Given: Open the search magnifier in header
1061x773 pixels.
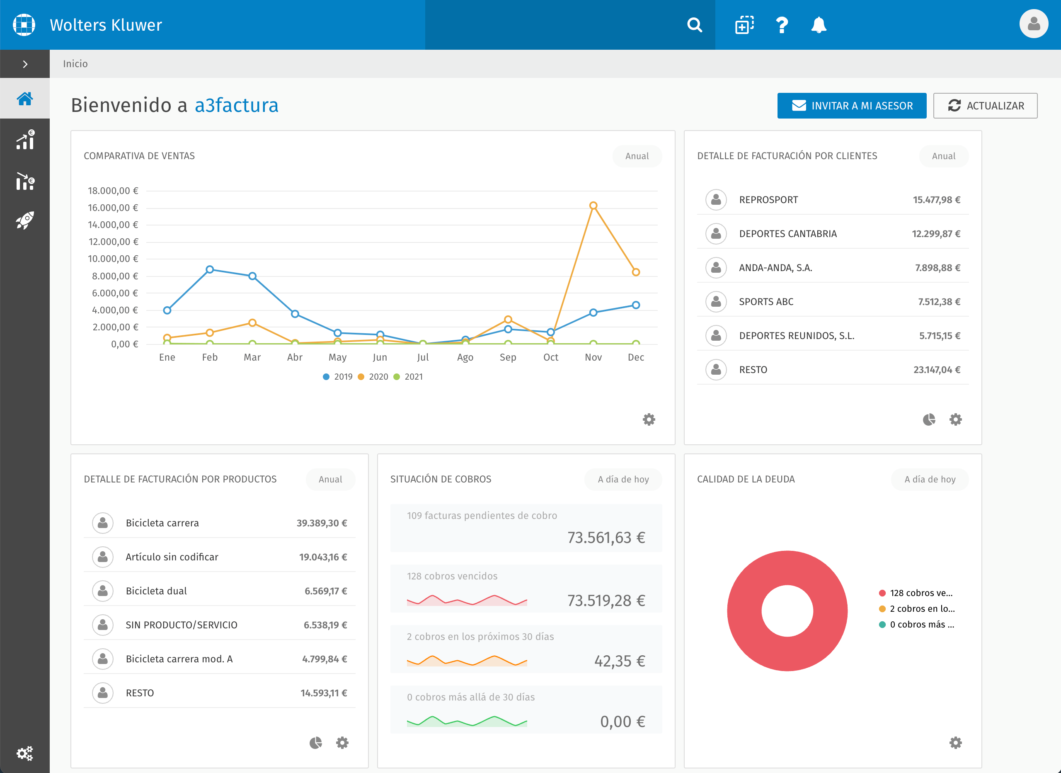Looking at the screenshot, I should [x=695, y=25].
